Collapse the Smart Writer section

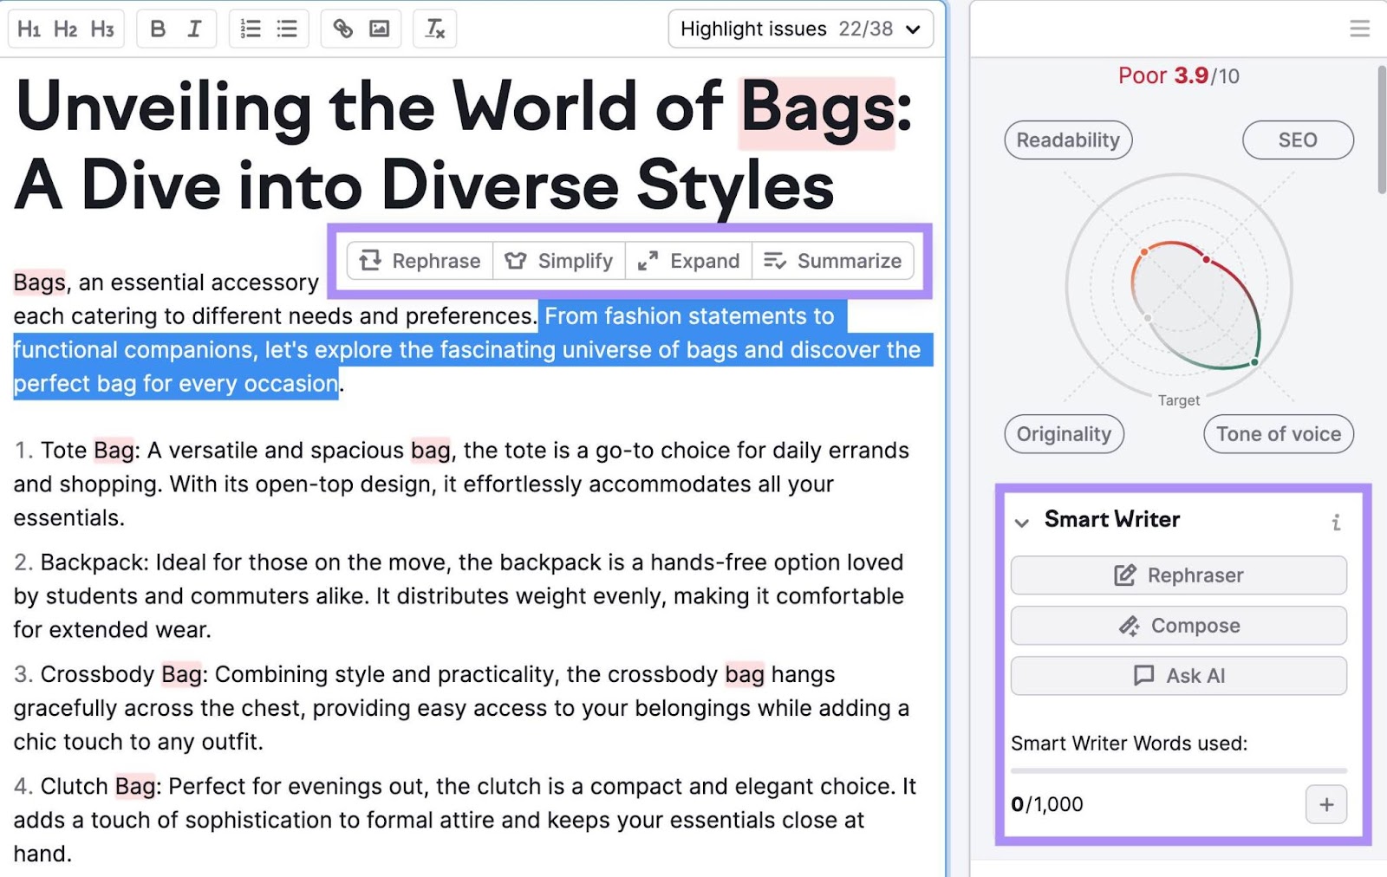(x=1023, y=523)
